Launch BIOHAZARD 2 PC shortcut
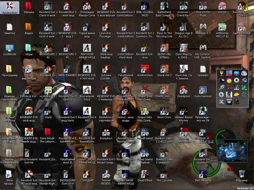 pos(48,52)
